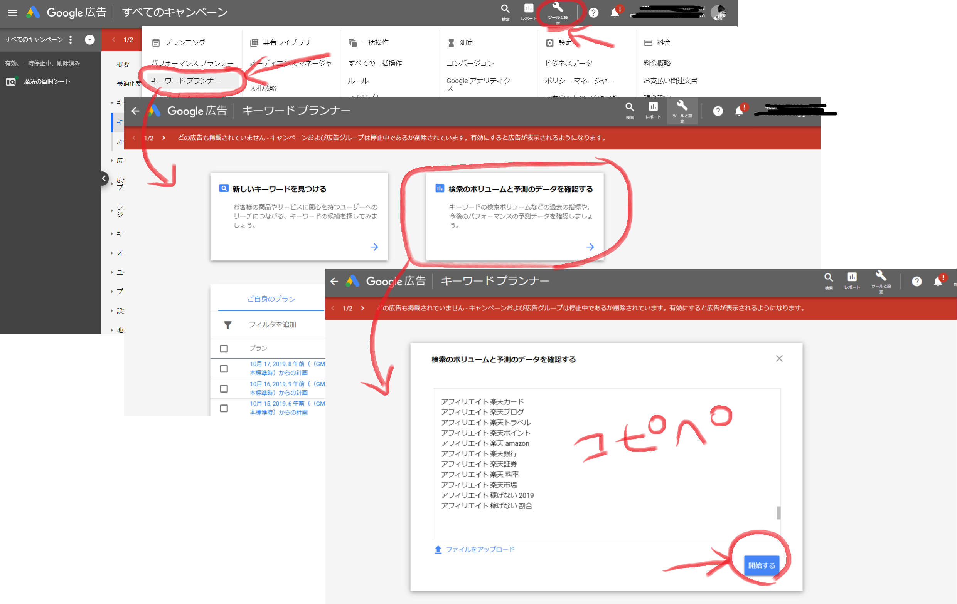Open the 10月 17, 2019 plan link
This screenshot has width=957, height=604.
287,368
